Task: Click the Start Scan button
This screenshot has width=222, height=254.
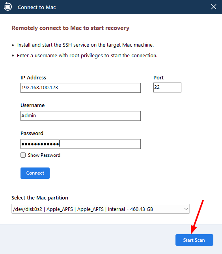Action: click(x=194, y=240)
